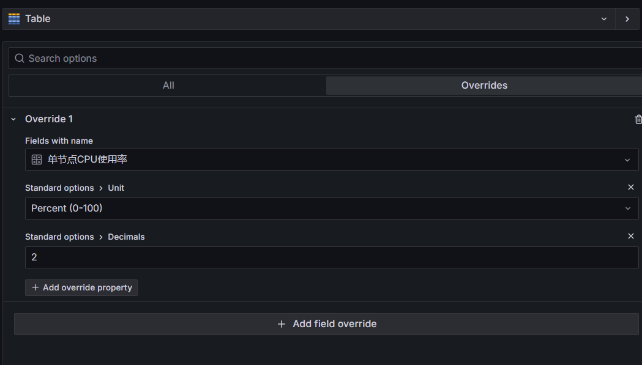The image size is (642, 365).
Task: Click the search magnifier icon
Action: pos(19,58)
